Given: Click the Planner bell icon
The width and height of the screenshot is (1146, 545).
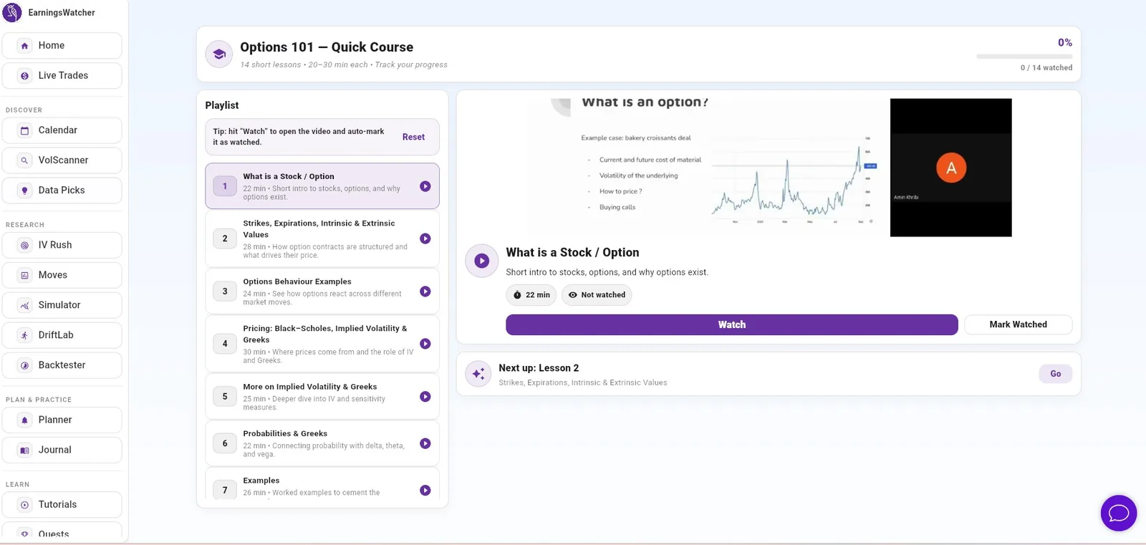Looking at the screenshot, I should [25, 420].
